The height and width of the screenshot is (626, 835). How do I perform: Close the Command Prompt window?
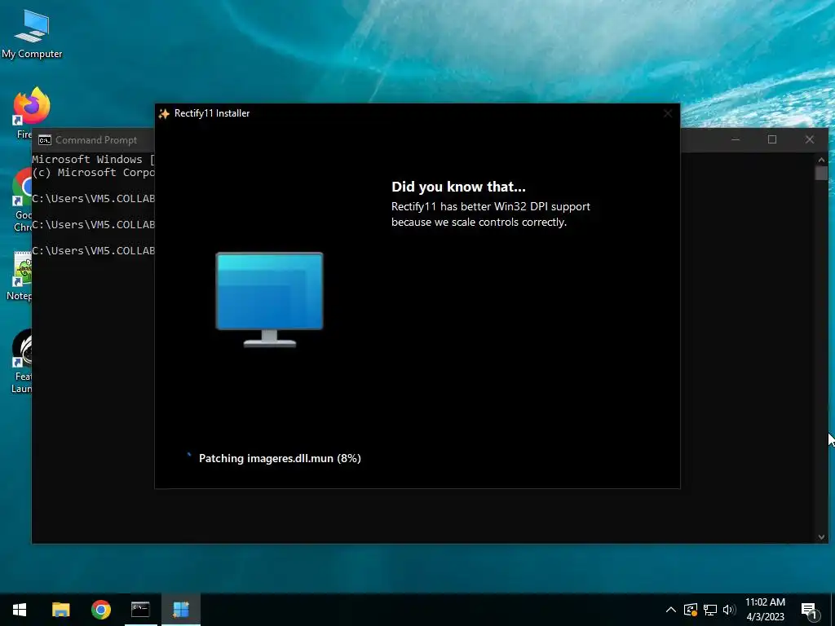click(x=810, y=139)
